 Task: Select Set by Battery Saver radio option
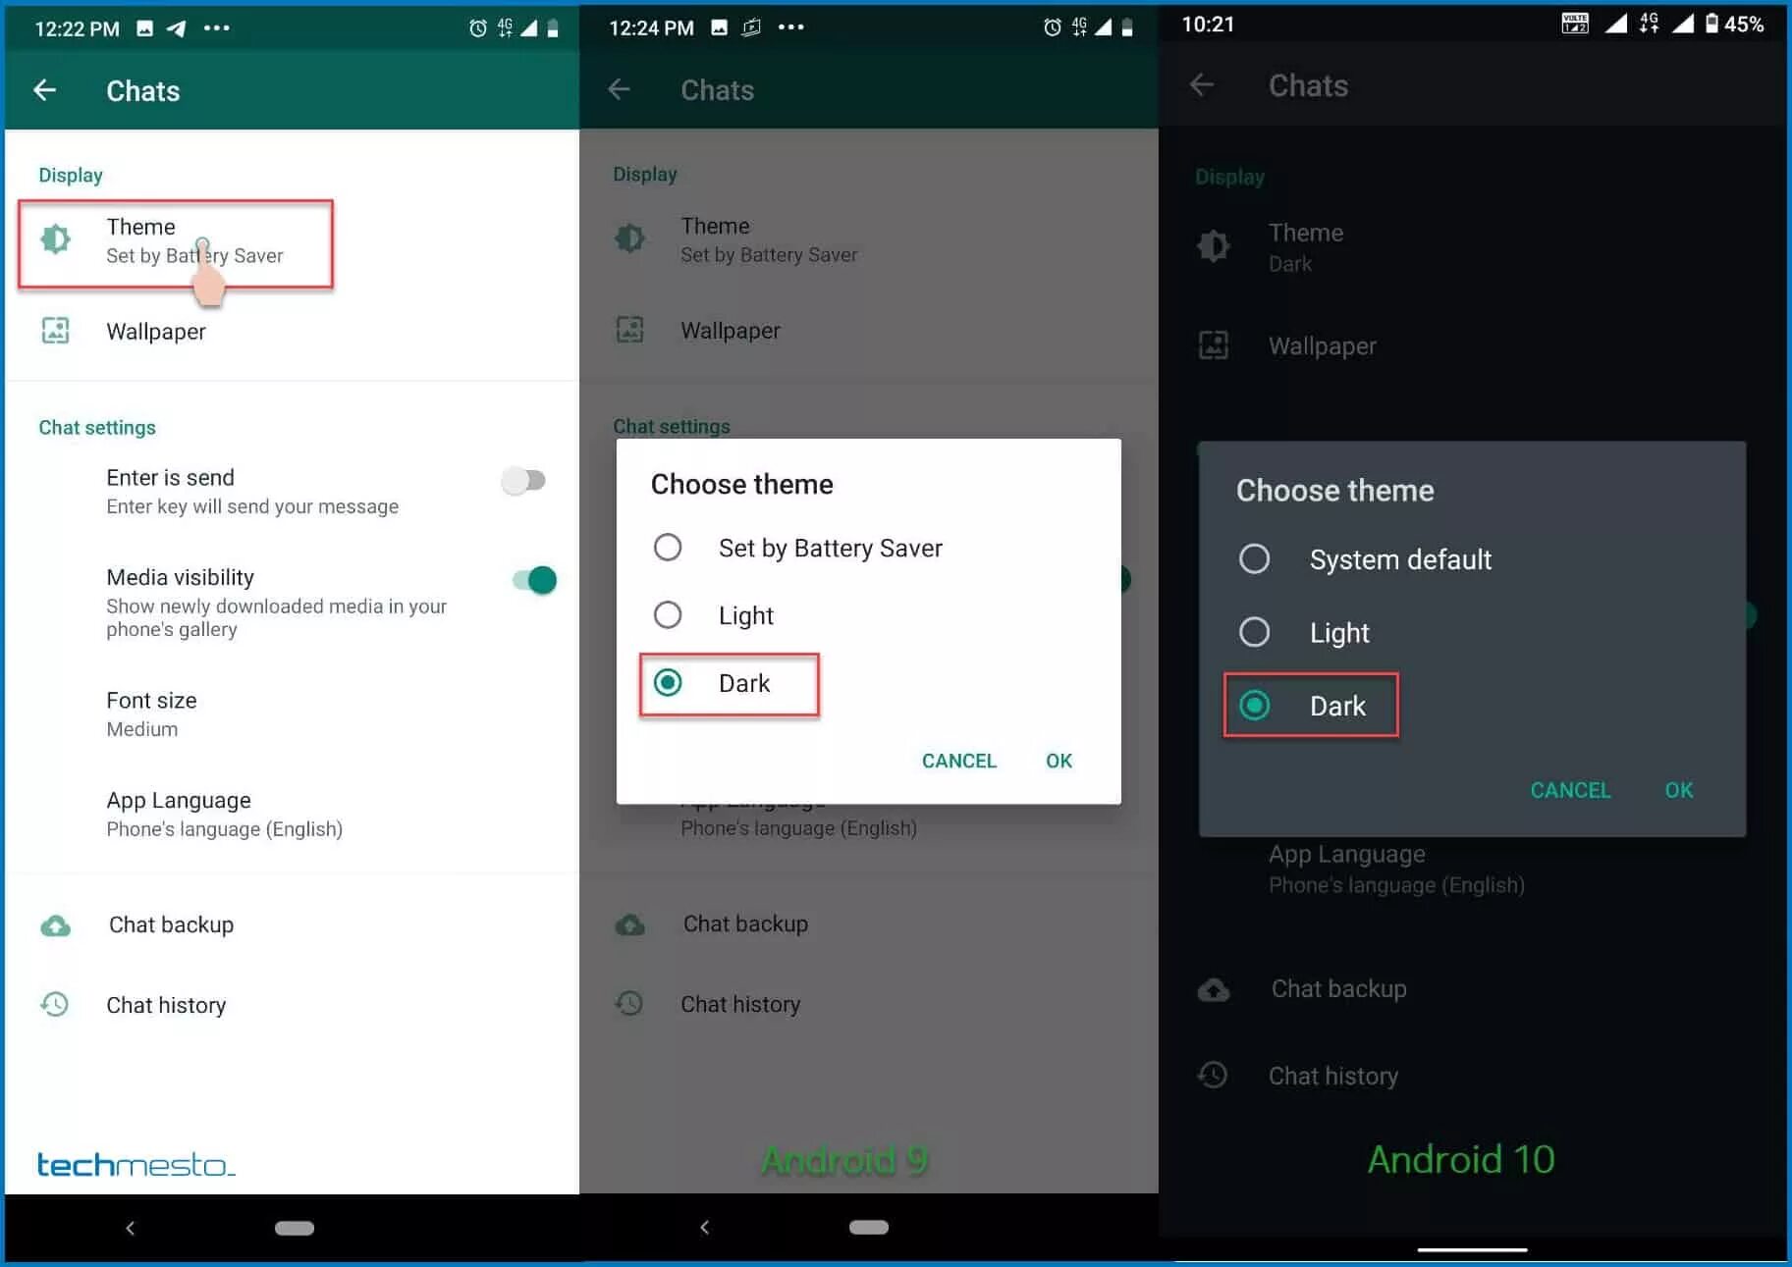[x=668, y=547]
